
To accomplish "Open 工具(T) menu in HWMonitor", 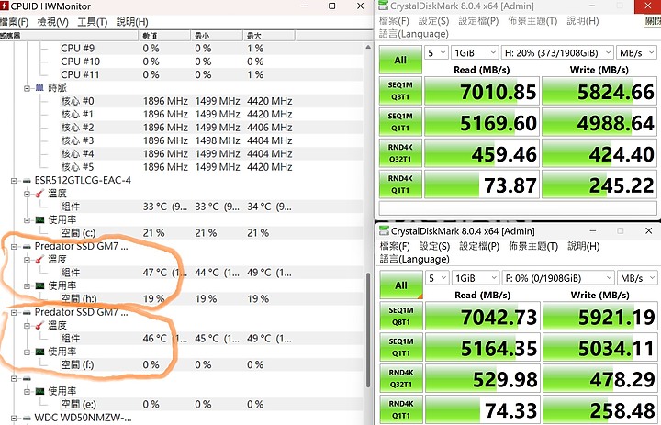I will tap(93, 22).
